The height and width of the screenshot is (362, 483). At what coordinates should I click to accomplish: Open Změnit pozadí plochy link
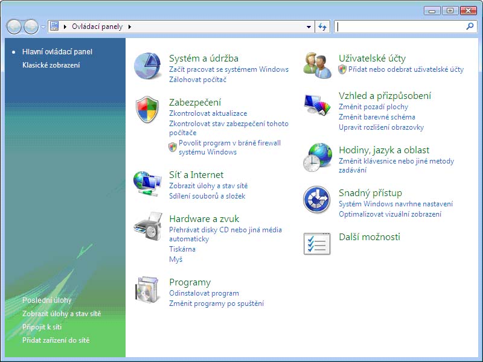(x=373, y=107)
